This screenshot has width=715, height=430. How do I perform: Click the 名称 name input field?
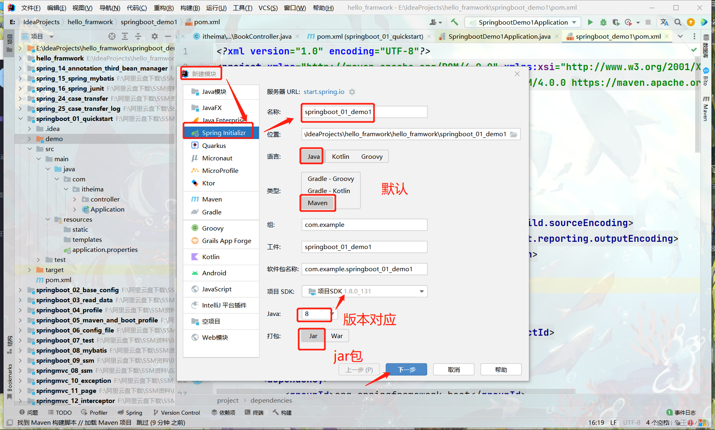(x=364, y=112)
